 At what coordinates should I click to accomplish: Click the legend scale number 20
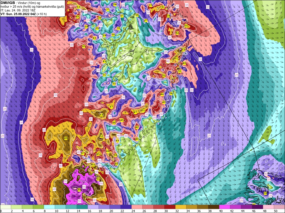[111, 211]
